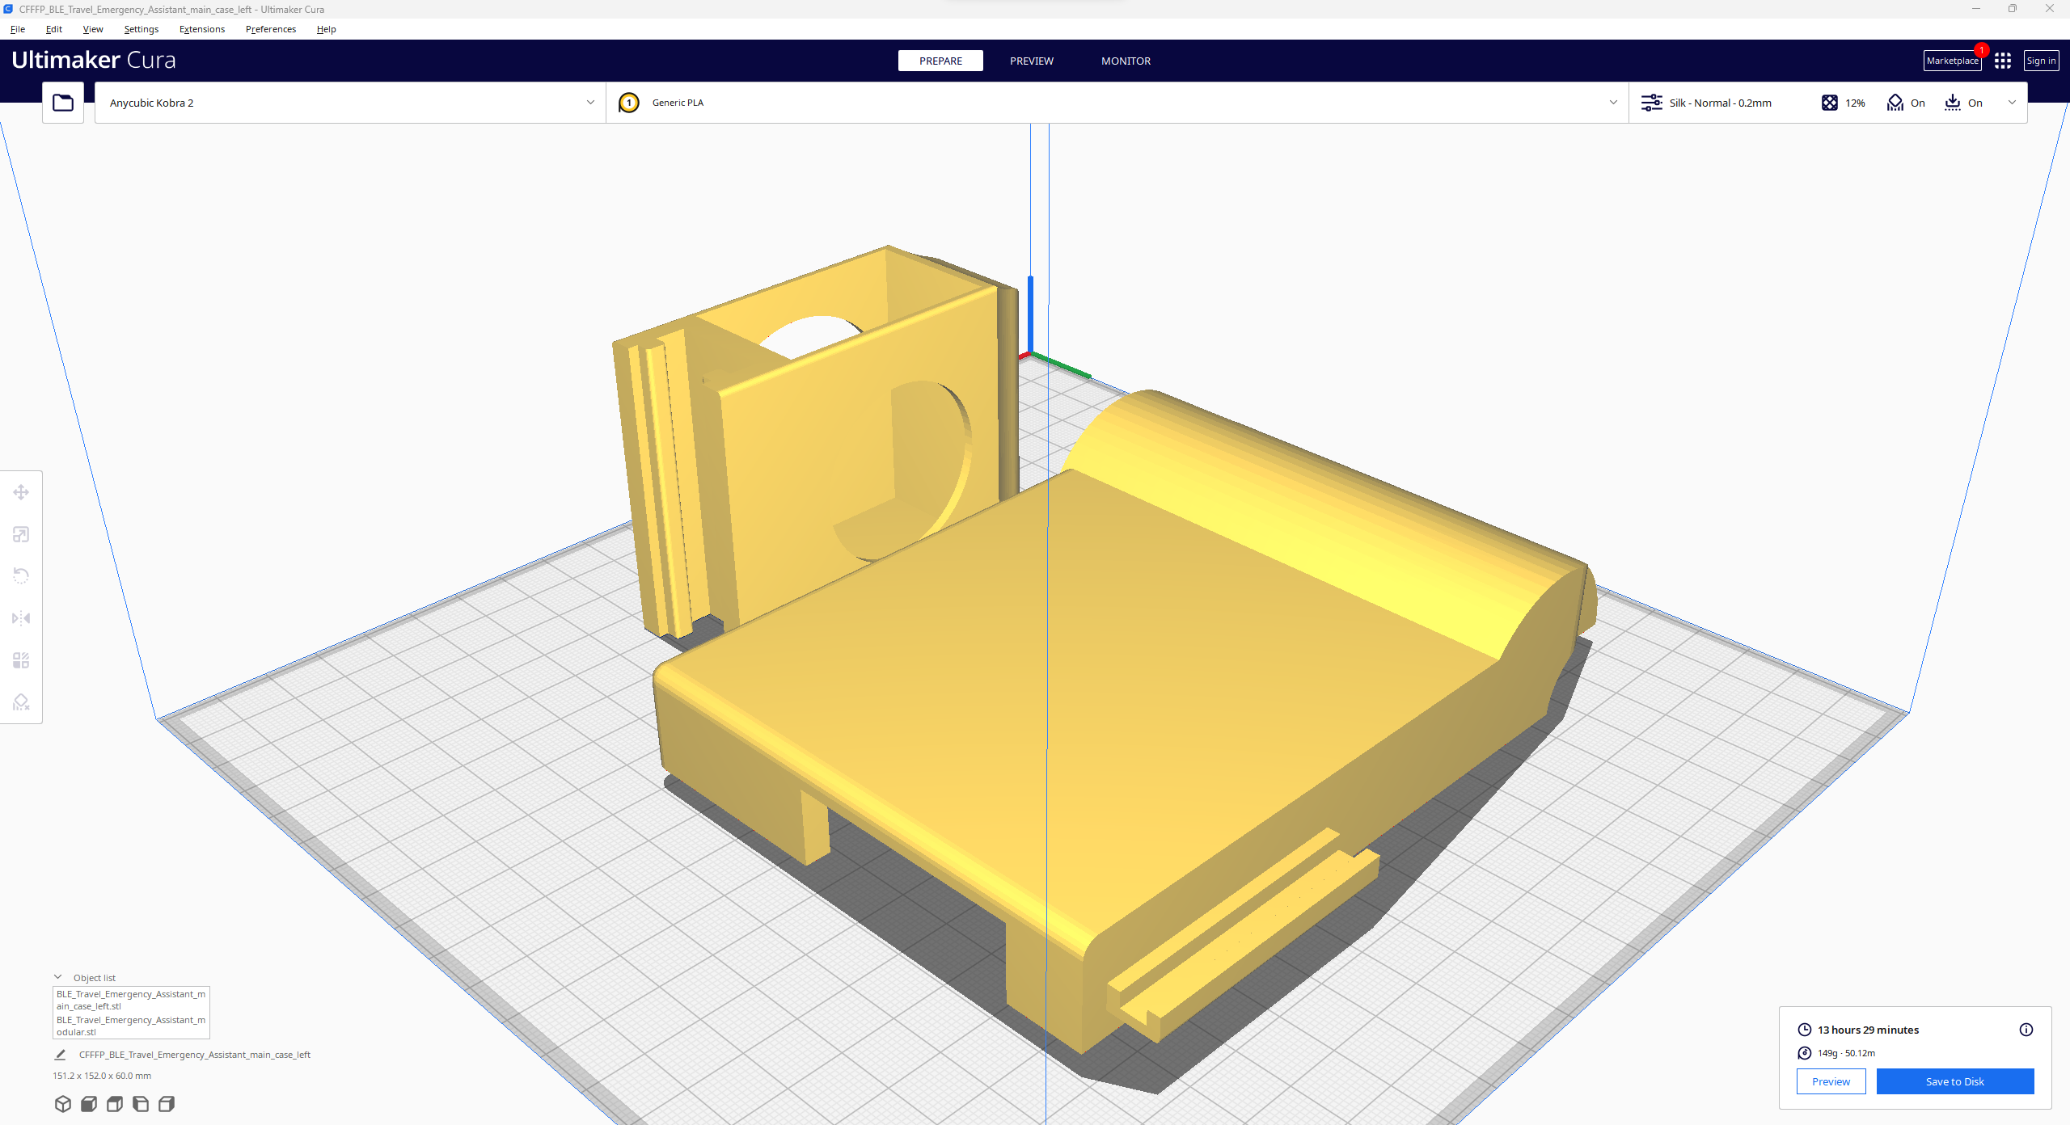Open the file folder icon to load a model
2070x1125 pixels.
[x=63, y=102]
